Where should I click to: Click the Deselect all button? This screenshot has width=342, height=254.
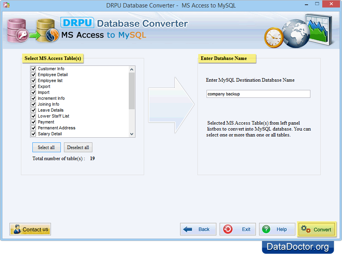click(x=78, y=148)
